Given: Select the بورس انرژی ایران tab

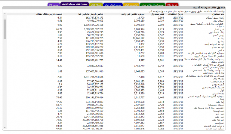Looking at the screenshot, I should click(113, 5).
